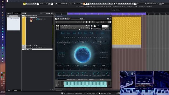The height and width of the screenshot is (95, 169).
Task: Select the Mute X tool
Action: 99,4
